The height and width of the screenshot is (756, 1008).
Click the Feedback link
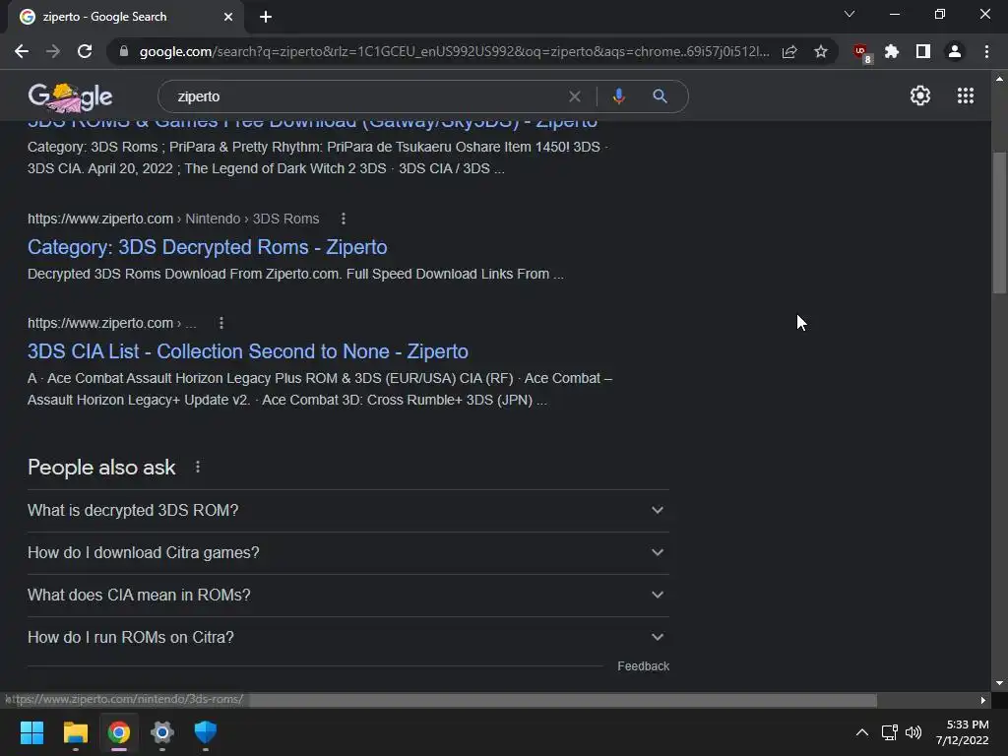click(x=643, y=666)
